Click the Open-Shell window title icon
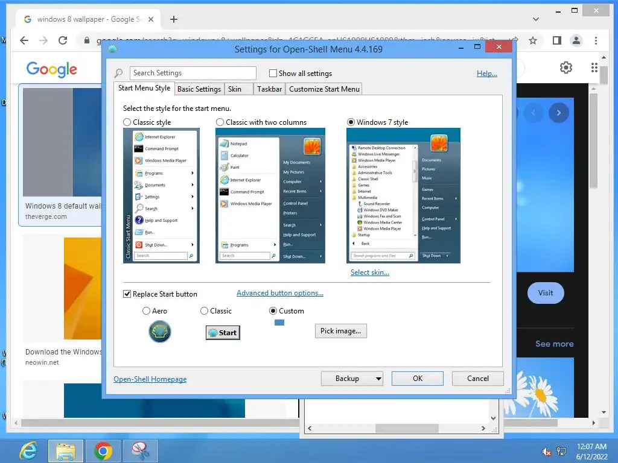 point(113,49)
